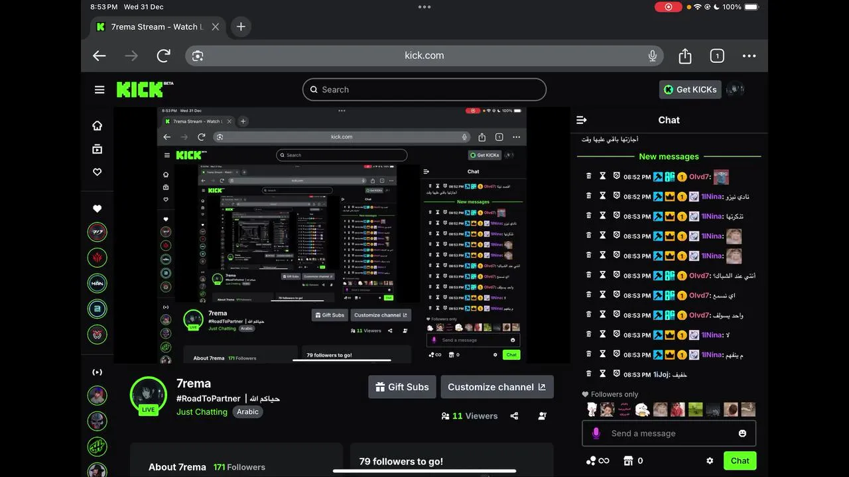This screenshot has height=477, width=849.
Task: Open the channel shop icon
Action: (628, 460)
